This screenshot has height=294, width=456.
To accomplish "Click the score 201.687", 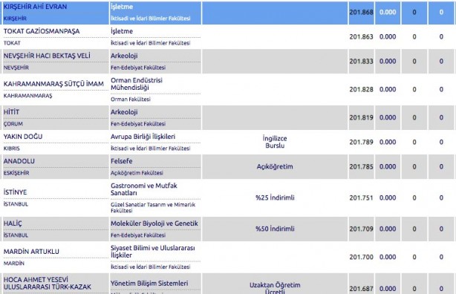I will pyautogui.click(x=361, y=289).
